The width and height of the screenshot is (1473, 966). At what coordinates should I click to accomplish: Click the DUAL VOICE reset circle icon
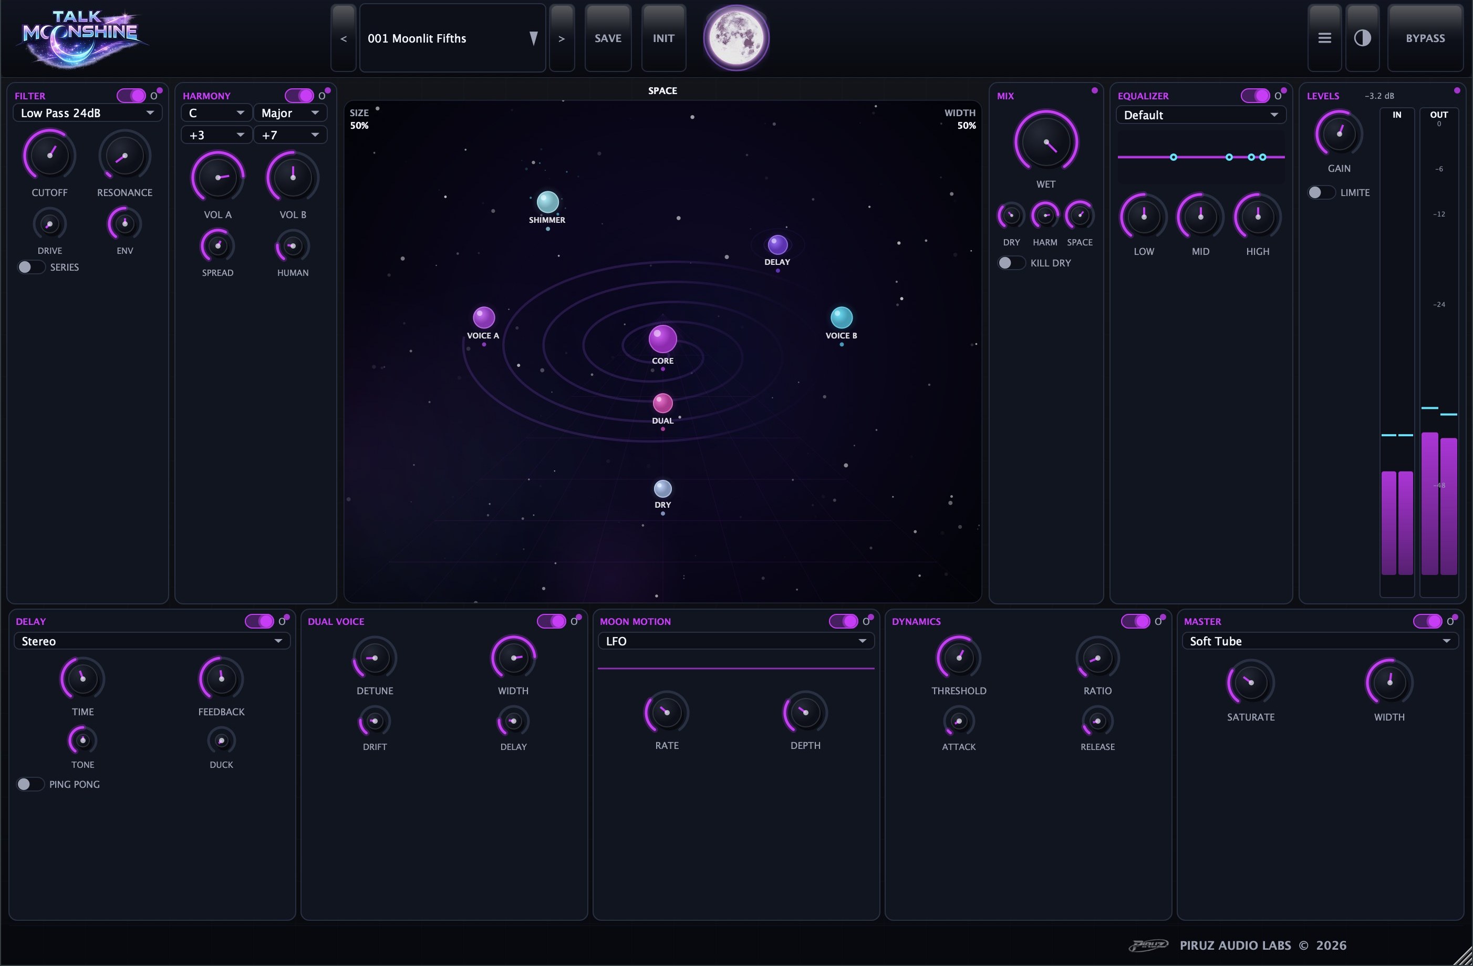pyautogui.click(x=574, y=621)
